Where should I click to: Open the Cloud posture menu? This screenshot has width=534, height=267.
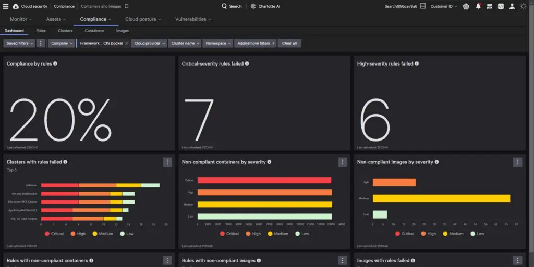[143, 19]
